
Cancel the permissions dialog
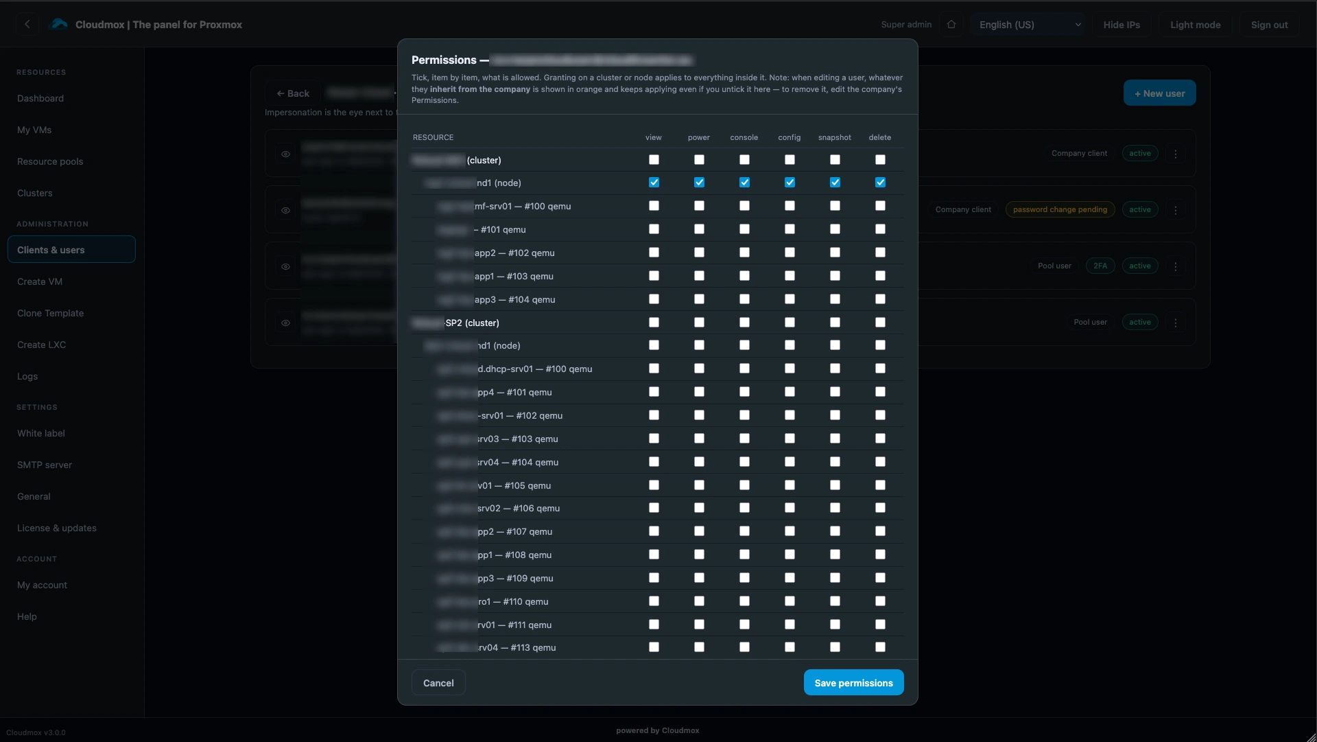438,683
